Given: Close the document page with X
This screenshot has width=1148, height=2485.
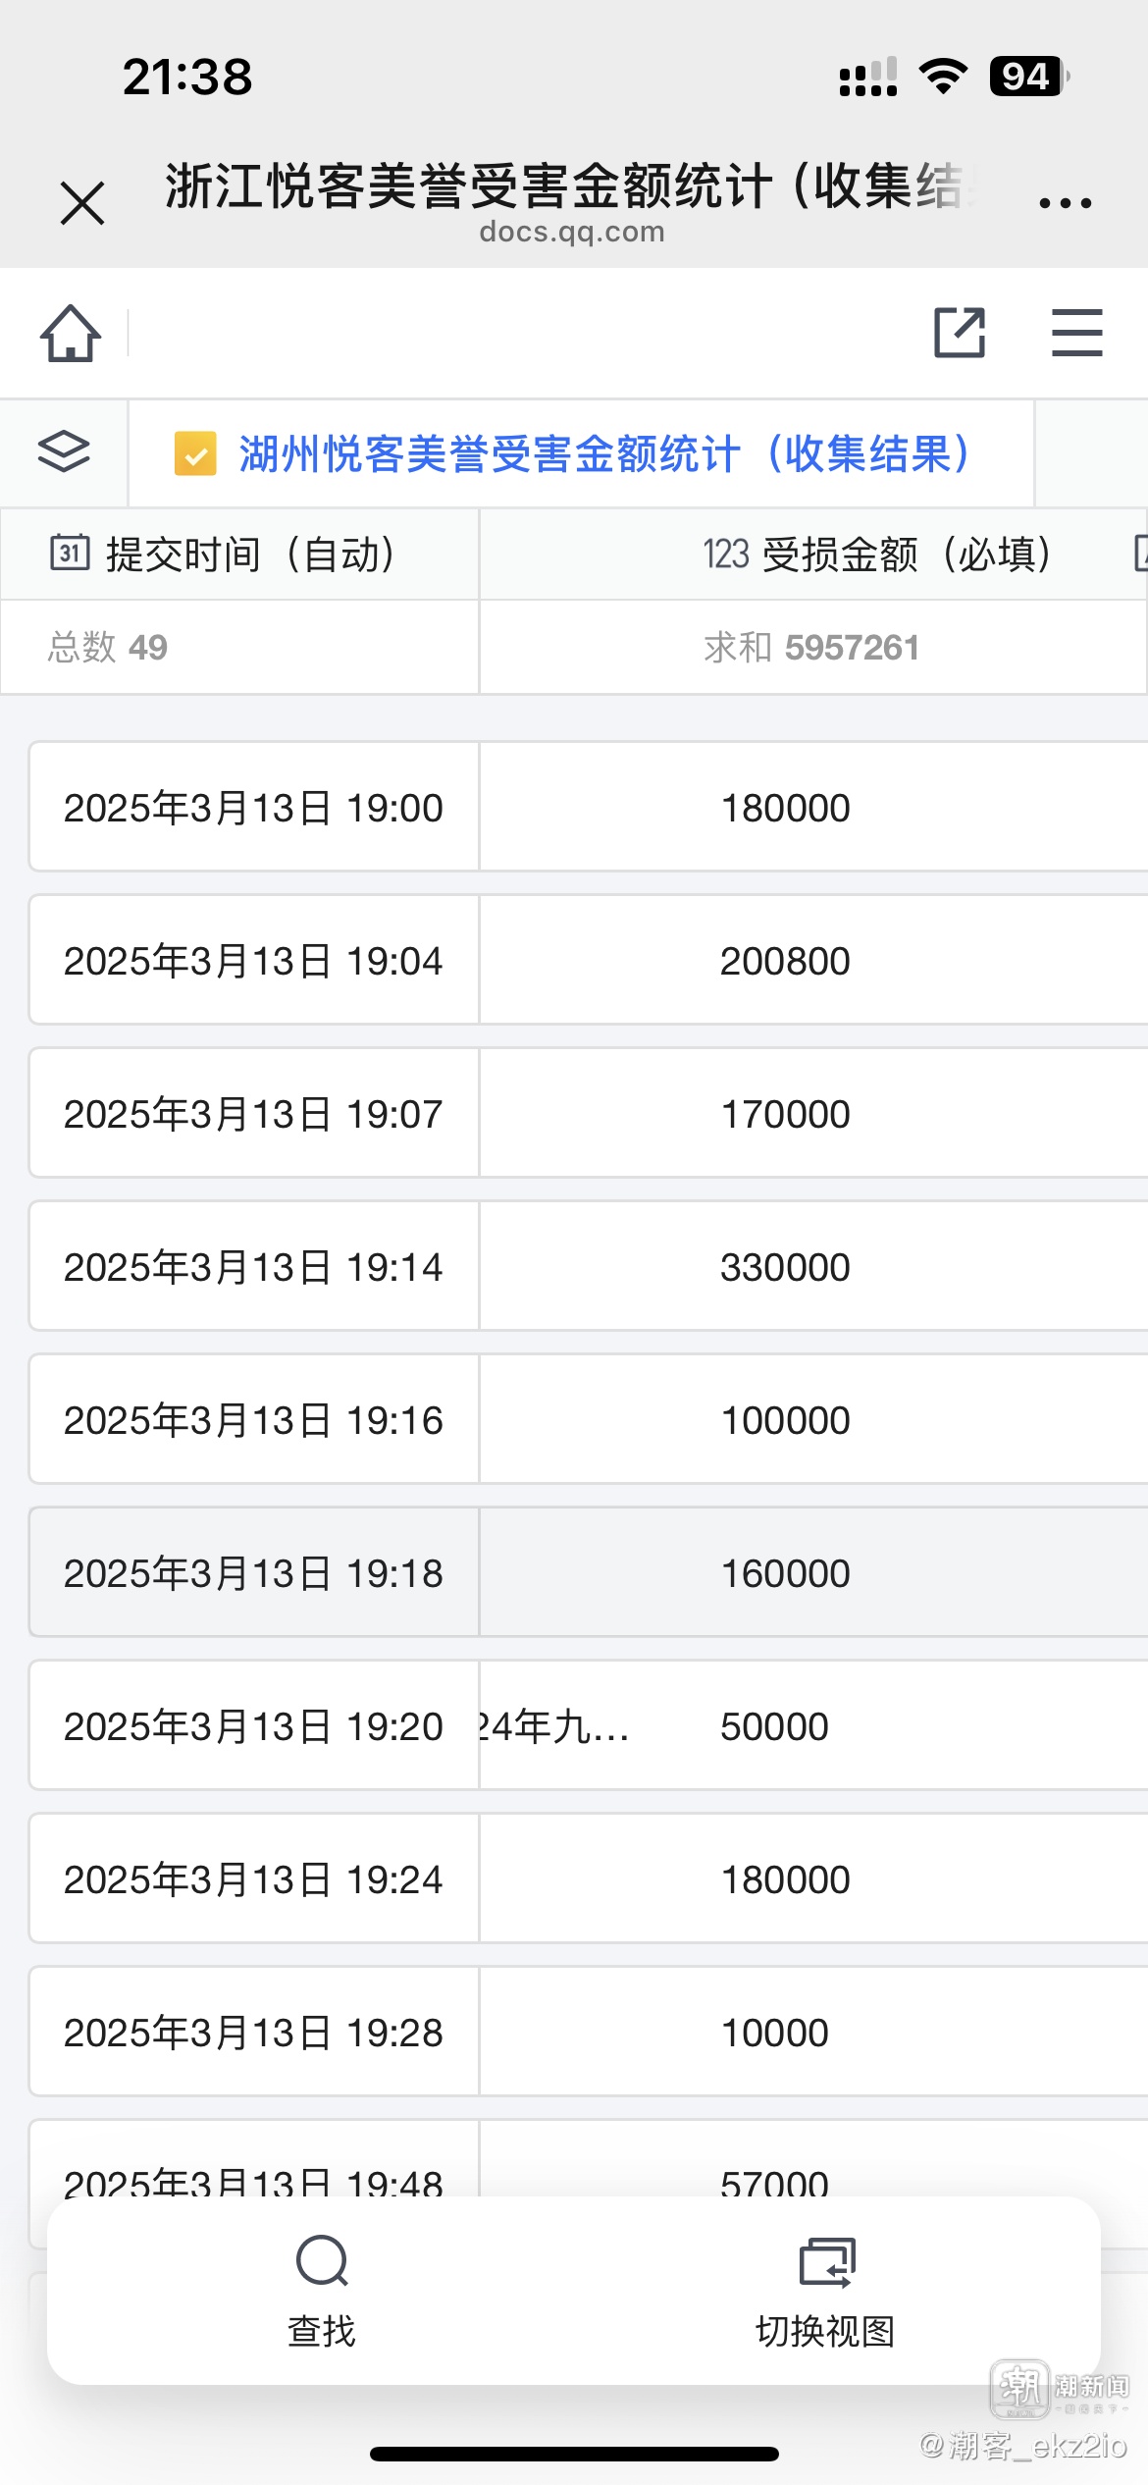Looking at the screenshot, I should pyautogui.click(x=82, y=203).
